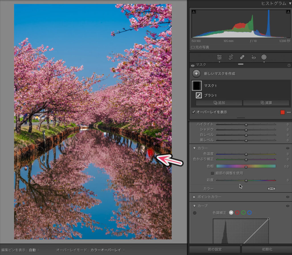Open the オーバーレイモード dropdown
Screen dimensions: 292x255
coord(108,250)
